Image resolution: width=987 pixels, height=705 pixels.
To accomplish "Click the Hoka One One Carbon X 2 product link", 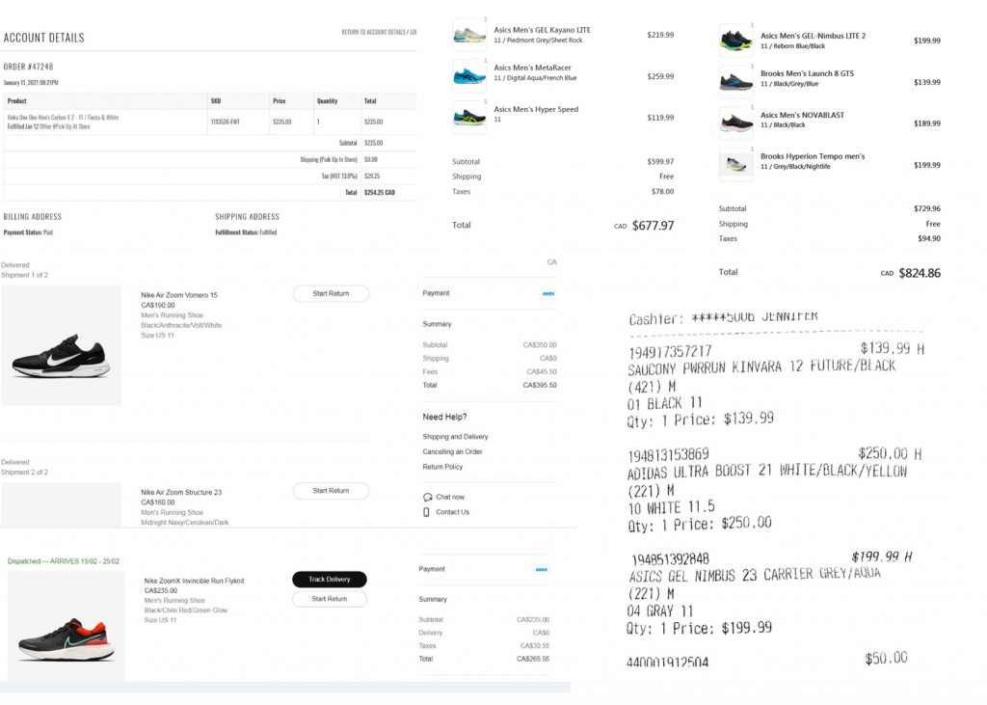I will click(x=63, y=118).
